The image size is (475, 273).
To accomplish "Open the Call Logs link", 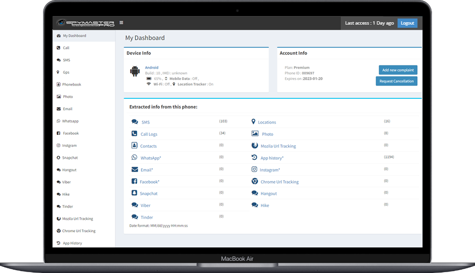I will click(149, 134).
